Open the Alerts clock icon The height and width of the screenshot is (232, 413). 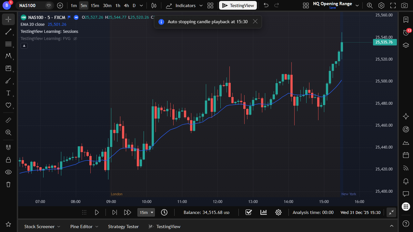pyautogui.click(x=406, y=33)
